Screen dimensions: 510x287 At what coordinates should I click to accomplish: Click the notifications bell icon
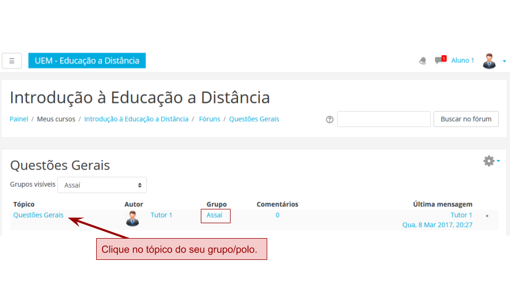tap(422, 61)
